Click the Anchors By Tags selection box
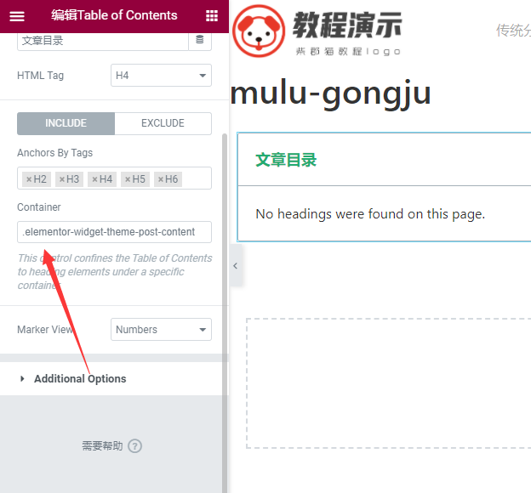Viewport: 531px width, 493px height. [x=115, y=178]
